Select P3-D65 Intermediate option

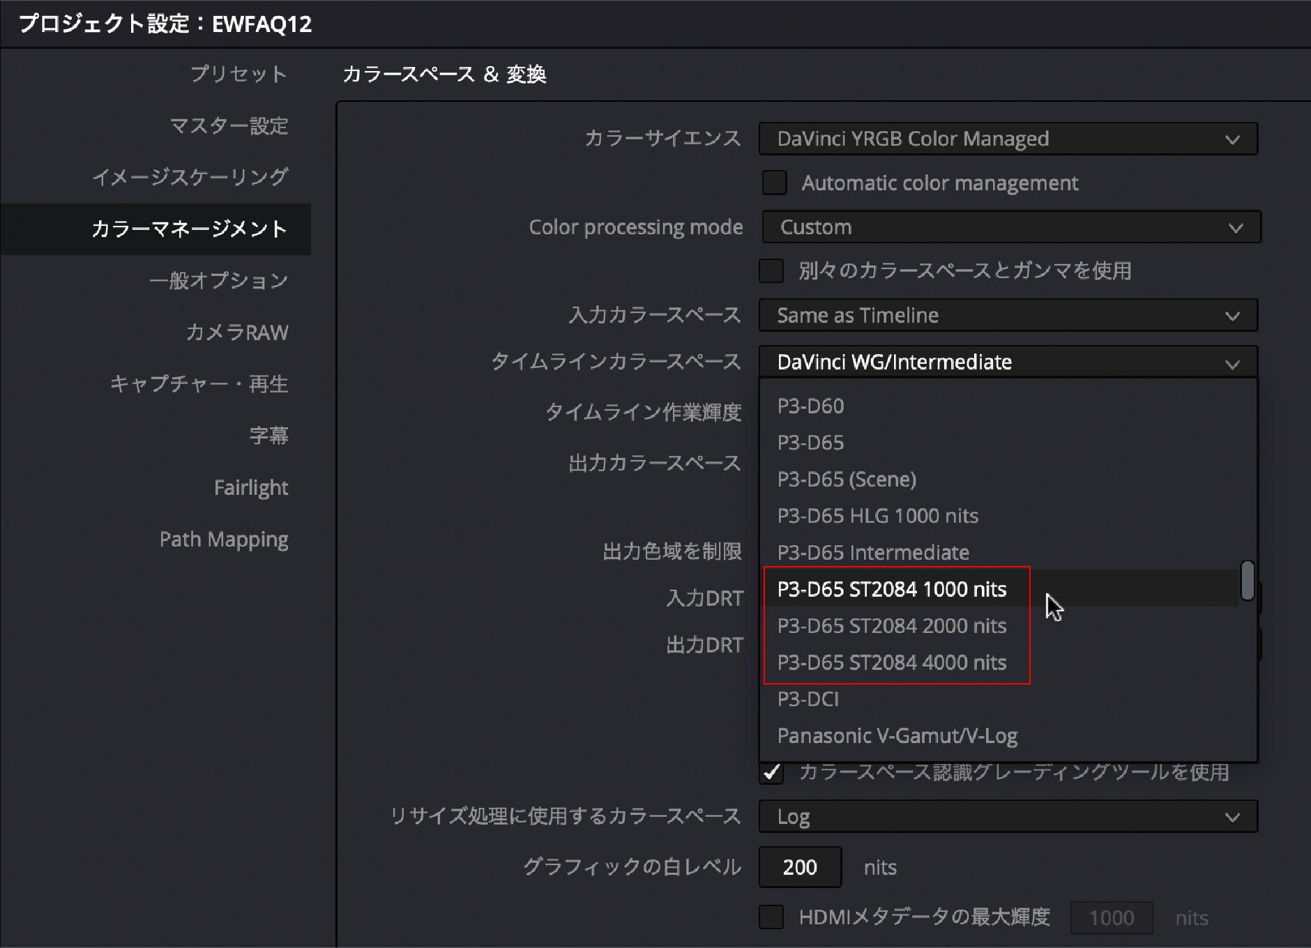[x=999, y=553]
